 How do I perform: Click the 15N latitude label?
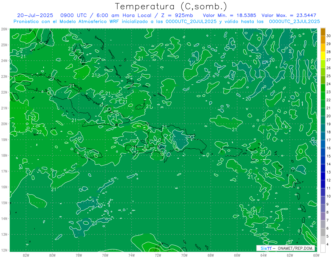[4, 203]
